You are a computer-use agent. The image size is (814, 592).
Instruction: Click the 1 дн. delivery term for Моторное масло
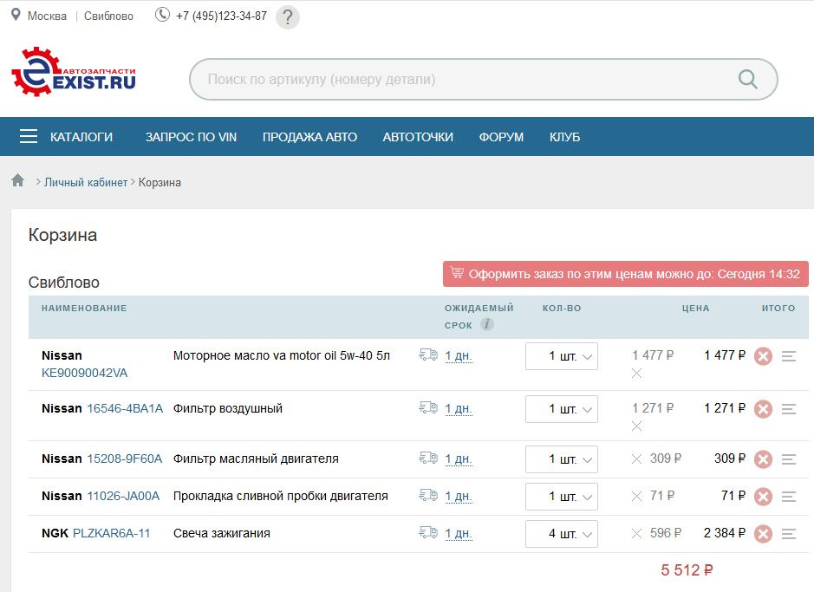(x=459, y=356)
